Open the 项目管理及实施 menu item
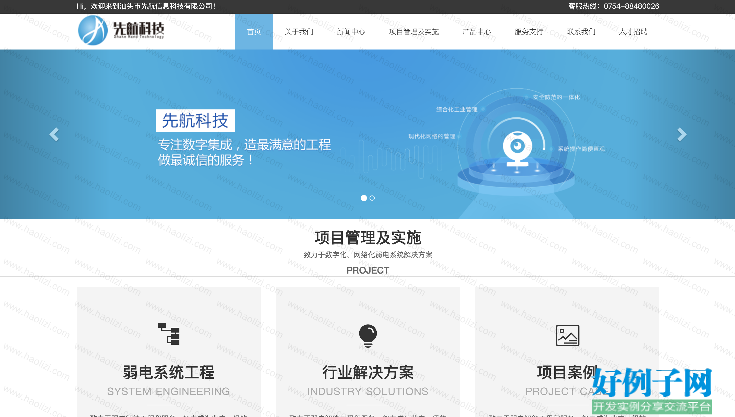Image resolution: width=735 pixels, height=417 pixels. pos(414,31)
